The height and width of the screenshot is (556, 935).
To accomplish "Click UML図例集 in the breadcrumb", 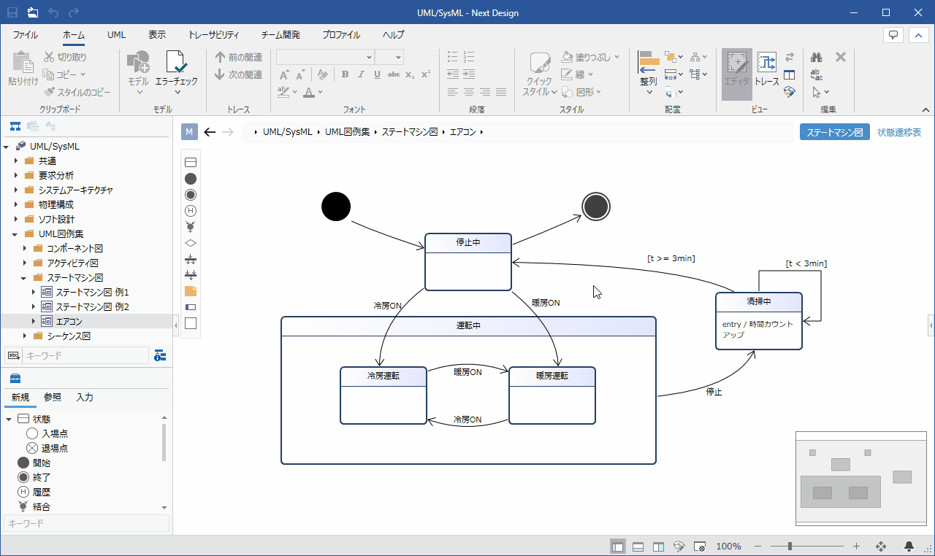I will click(x=347, y=132).
